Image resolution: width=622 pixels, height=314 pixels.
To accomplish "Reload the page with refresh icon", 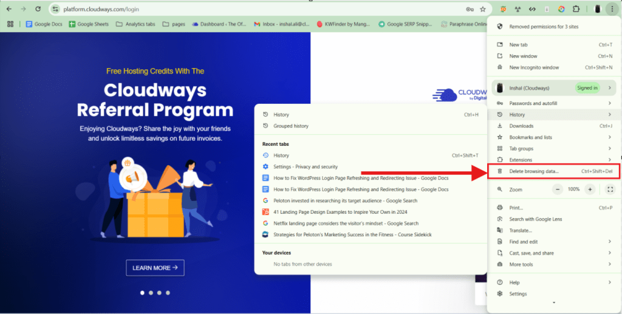I will (38, 9).
